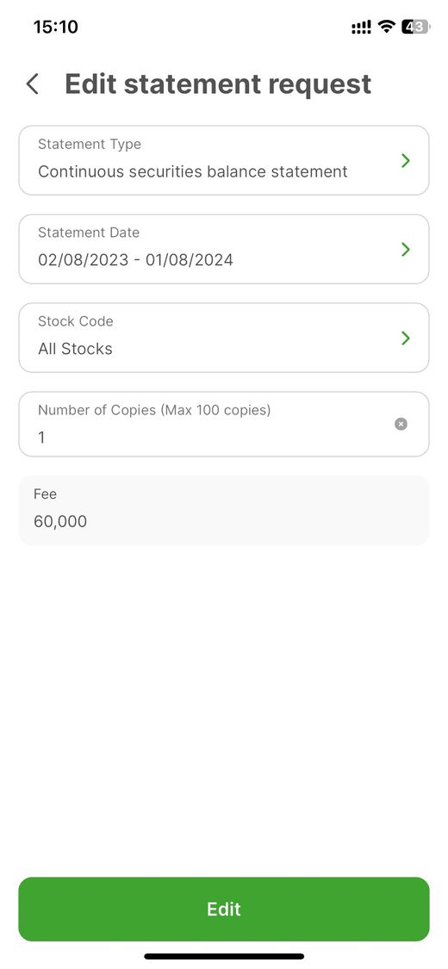Tap the battery indicator icon
The height and width of the screenshot is (969, 448).
click(x=415, y=27)
